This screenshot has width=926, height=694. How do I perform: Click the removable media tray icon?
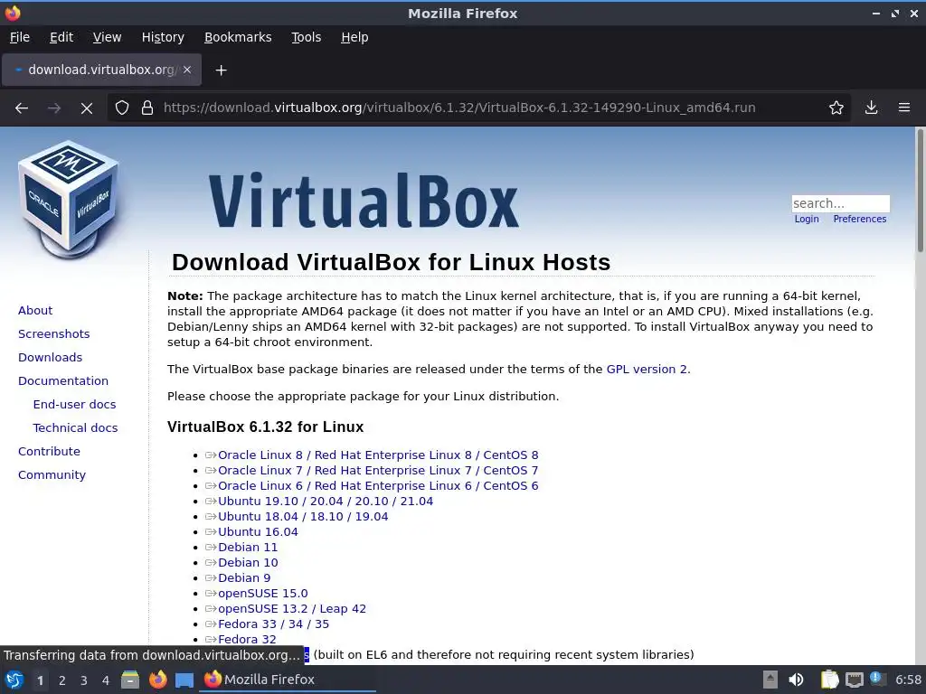pos(770,680)
